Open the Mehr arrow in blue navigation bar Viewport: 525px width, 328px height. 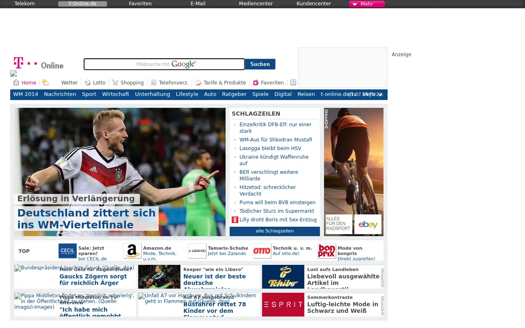coord(380,94)
